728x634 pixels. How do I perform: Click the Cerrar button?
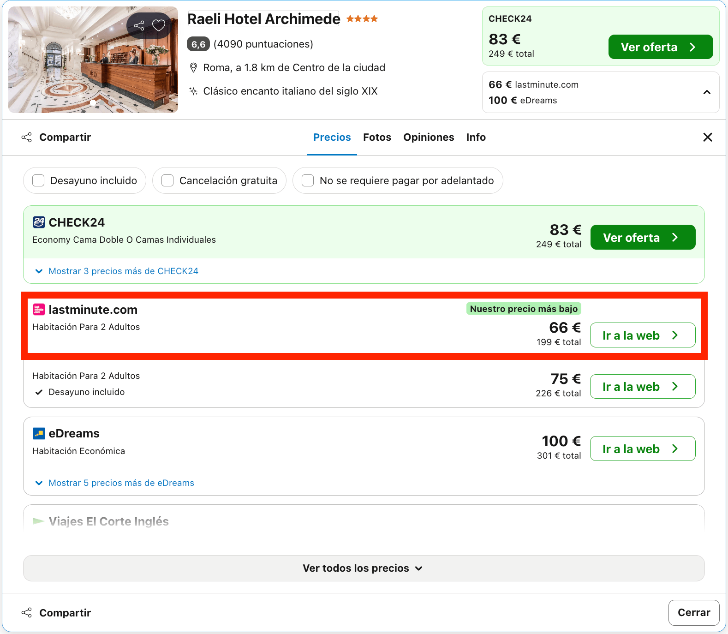(694, 613)
